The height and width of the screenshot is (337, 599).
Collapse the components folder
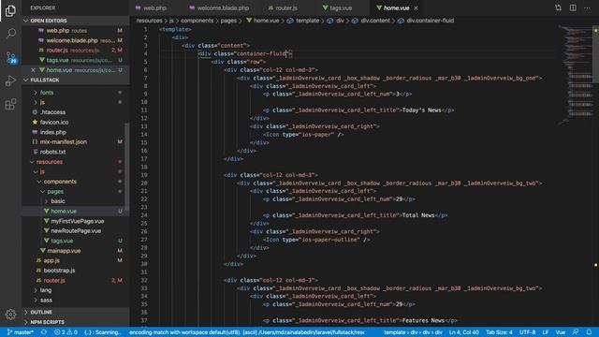(x=77, y=182)
